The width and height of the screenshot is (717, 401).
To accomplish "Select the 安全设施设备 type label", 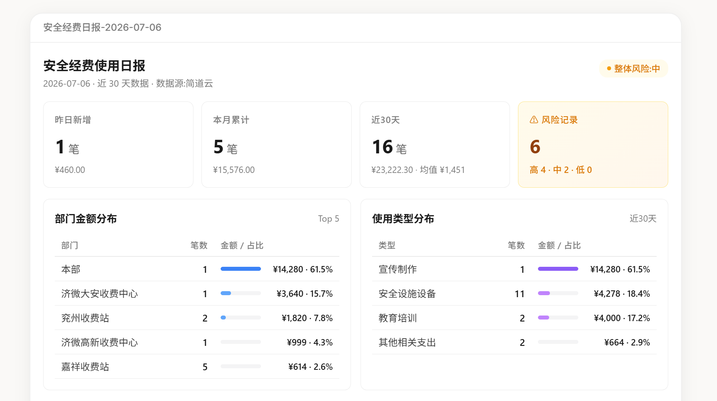I will point(407,294).
